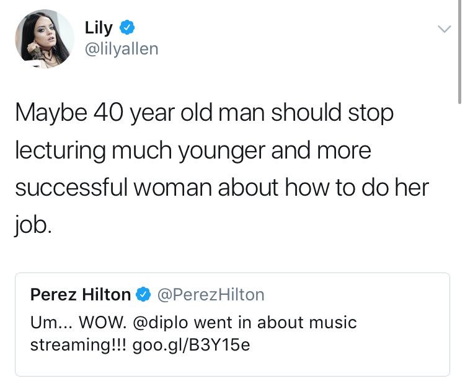Screen dimensions: 465x384
Task: Open the profile via the Lily name
Action: coord(99,28)
